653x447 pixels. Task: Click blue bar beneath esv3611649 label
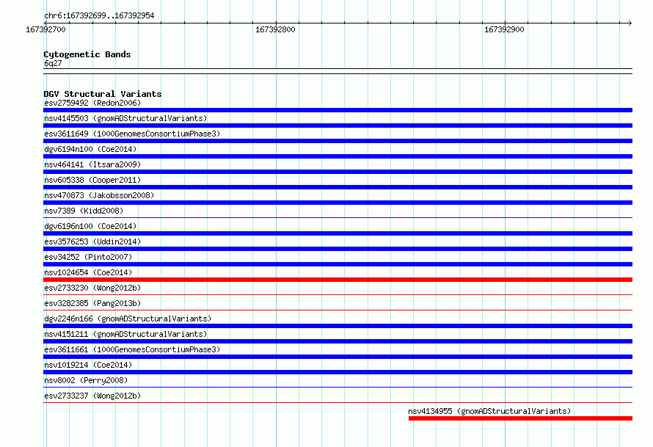pos(338,141)
